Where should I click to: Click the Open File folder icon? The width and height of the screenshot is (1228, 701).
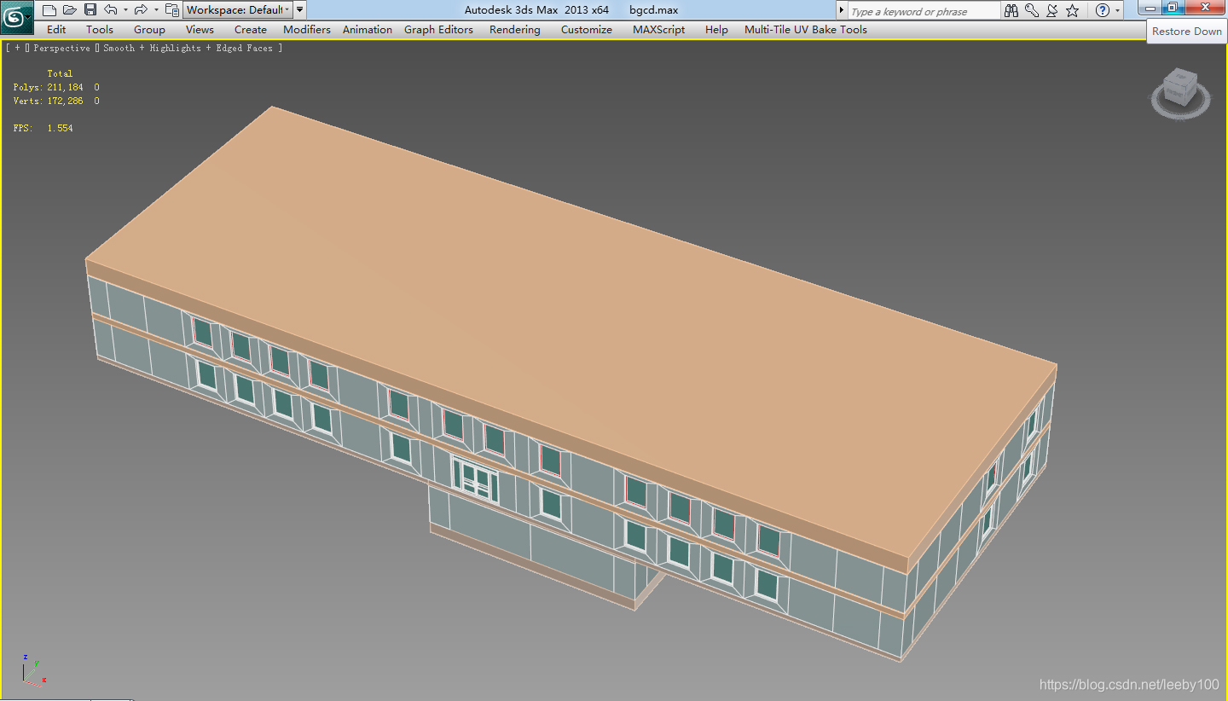(x=70, y=10)
